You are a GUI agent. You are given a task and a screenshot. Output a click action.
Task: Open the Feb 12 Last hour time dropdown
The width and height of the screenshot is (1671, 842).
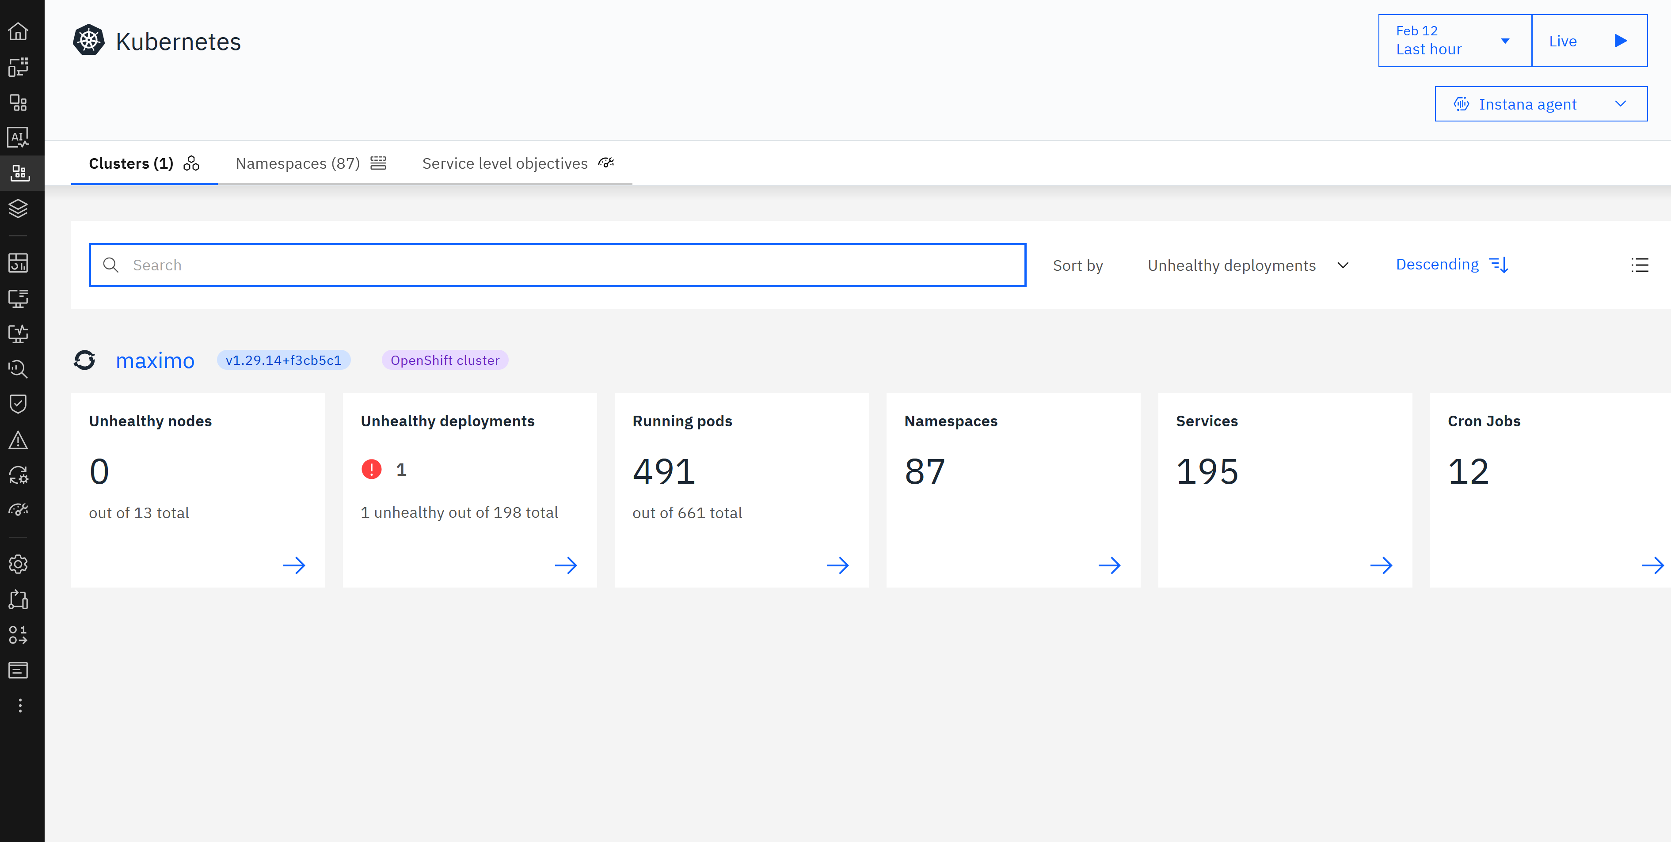pos(1454,40)
